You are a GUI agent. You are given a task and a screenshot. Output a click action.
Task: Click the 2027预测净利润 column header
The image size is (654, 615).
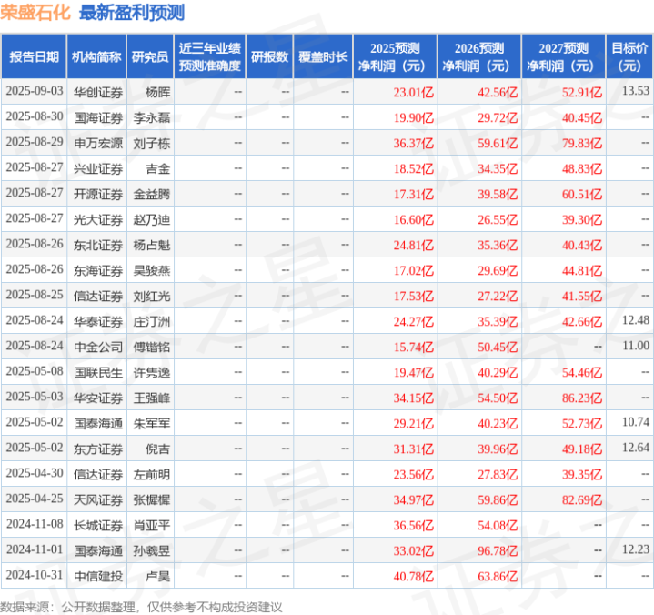[563, 56]
